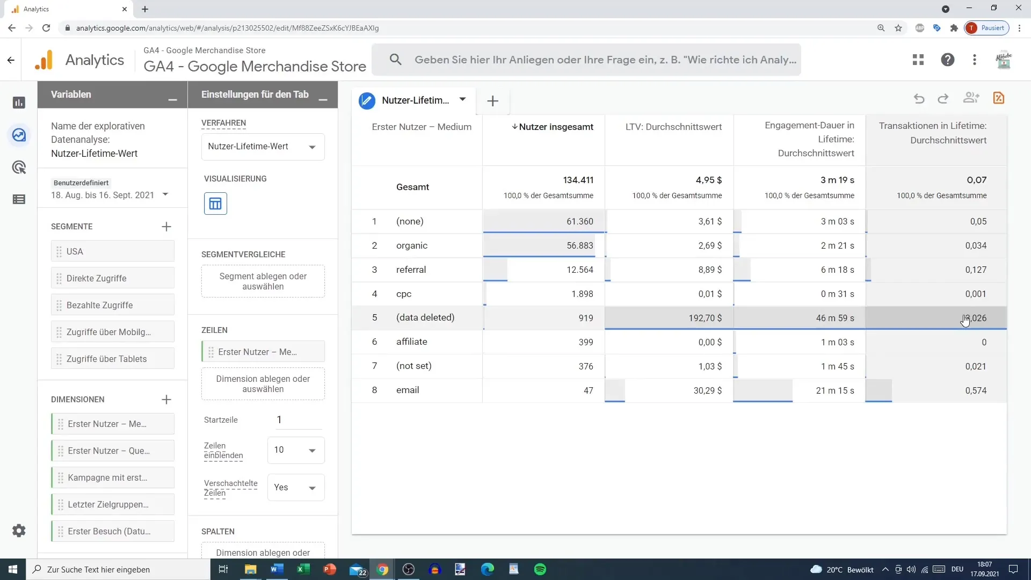The width and height of the screenshot is (1031, 580).
Task: Click the exploration name Nutzer-Lifetime-Wert
Action: (x=94, y=154)
